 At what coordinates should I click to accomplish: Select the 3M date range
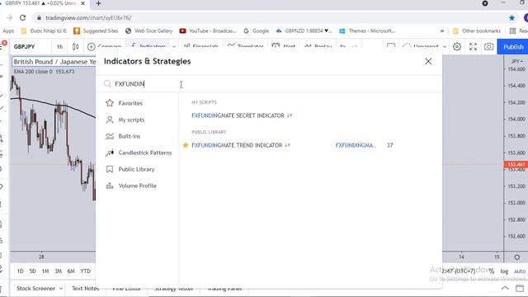pos(59,271)
